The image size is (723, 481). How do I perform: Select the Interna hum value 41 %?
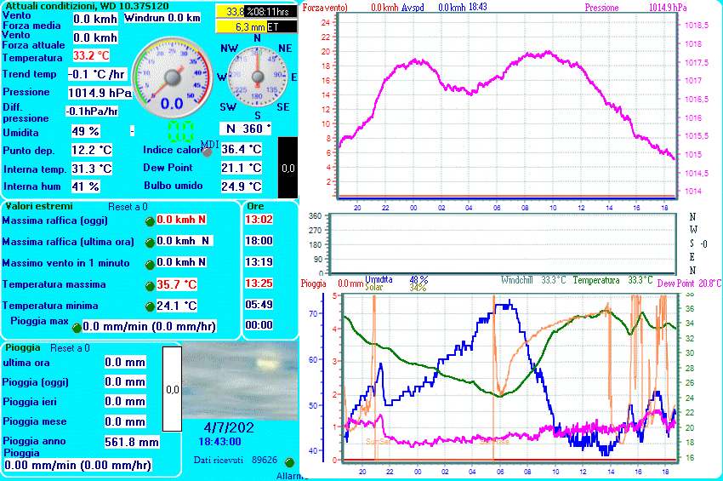coord(85,186)
